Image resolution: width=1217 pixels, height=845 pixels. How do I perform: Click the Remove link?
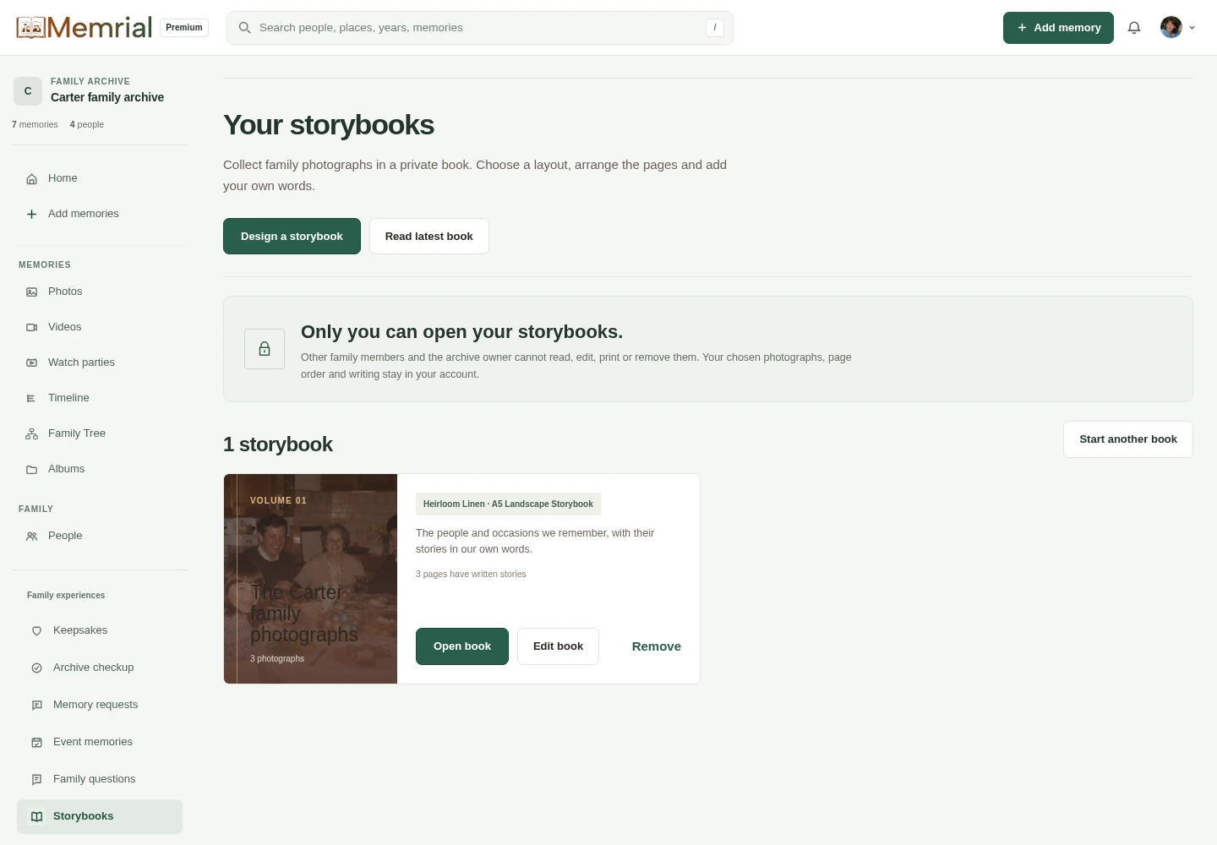click(x=657, y=646)
